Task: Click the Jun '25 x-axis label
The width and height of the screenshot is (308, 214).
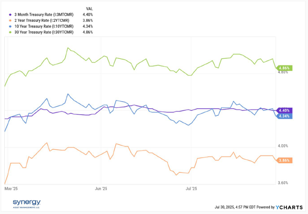Action: pos(101,188)
